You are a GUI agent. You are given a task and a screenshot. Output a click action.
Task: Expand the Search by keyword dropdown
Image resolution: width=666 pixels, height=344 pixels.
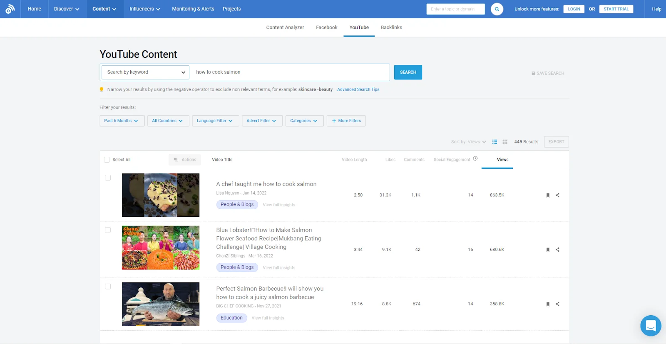tap(146, 72)
